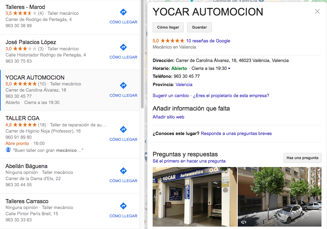Click directions icon for Talleres - Marod
Image resolution: width=327 pixels, height=229 pixels.
123,12
